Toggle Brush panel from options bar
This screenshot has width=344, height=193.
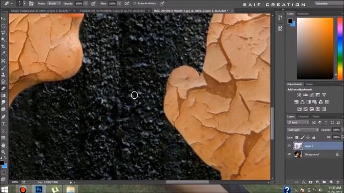[x=31, y=4]
